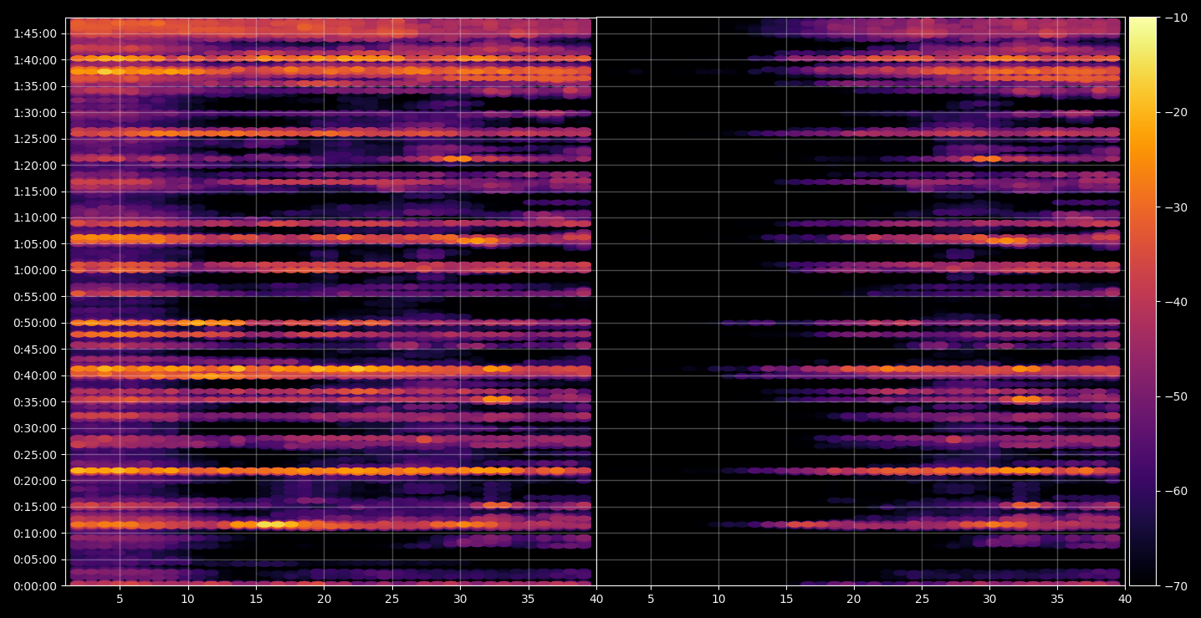The width and height of the screenshot is (1201, 618).
Task: Click the 1:45:00 tick label
Action: coord(35,33)
